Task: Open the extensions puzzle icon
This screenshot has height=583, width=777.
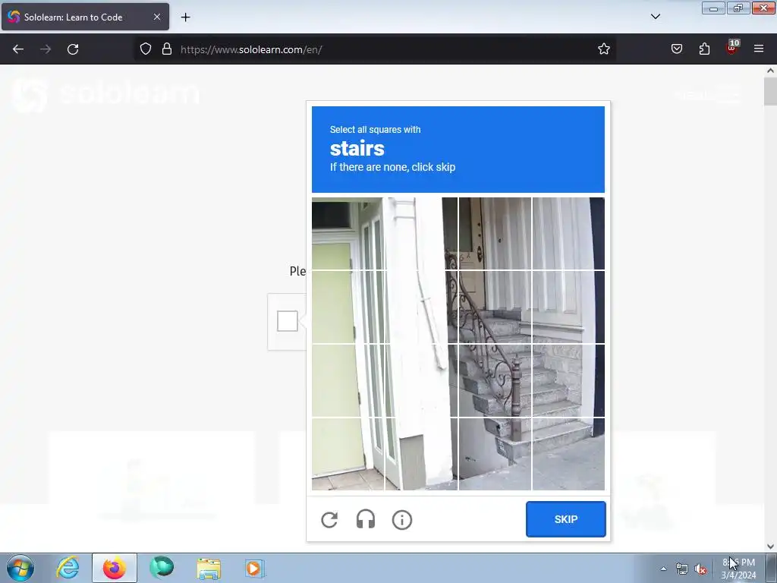Action: coord(704,49)
